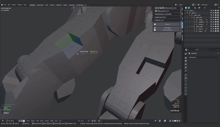
Task: Click the properties editor search field
Action: click(x=202, y=50)
